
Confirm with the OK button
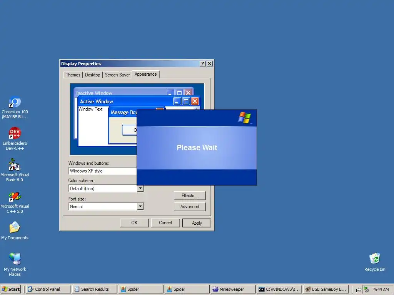coord(134,223)
